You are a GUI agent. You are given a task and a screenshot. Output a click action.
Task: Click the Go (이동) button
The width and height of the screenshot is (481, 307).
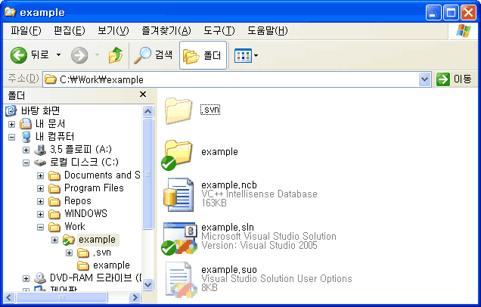[x=455, y=79]
